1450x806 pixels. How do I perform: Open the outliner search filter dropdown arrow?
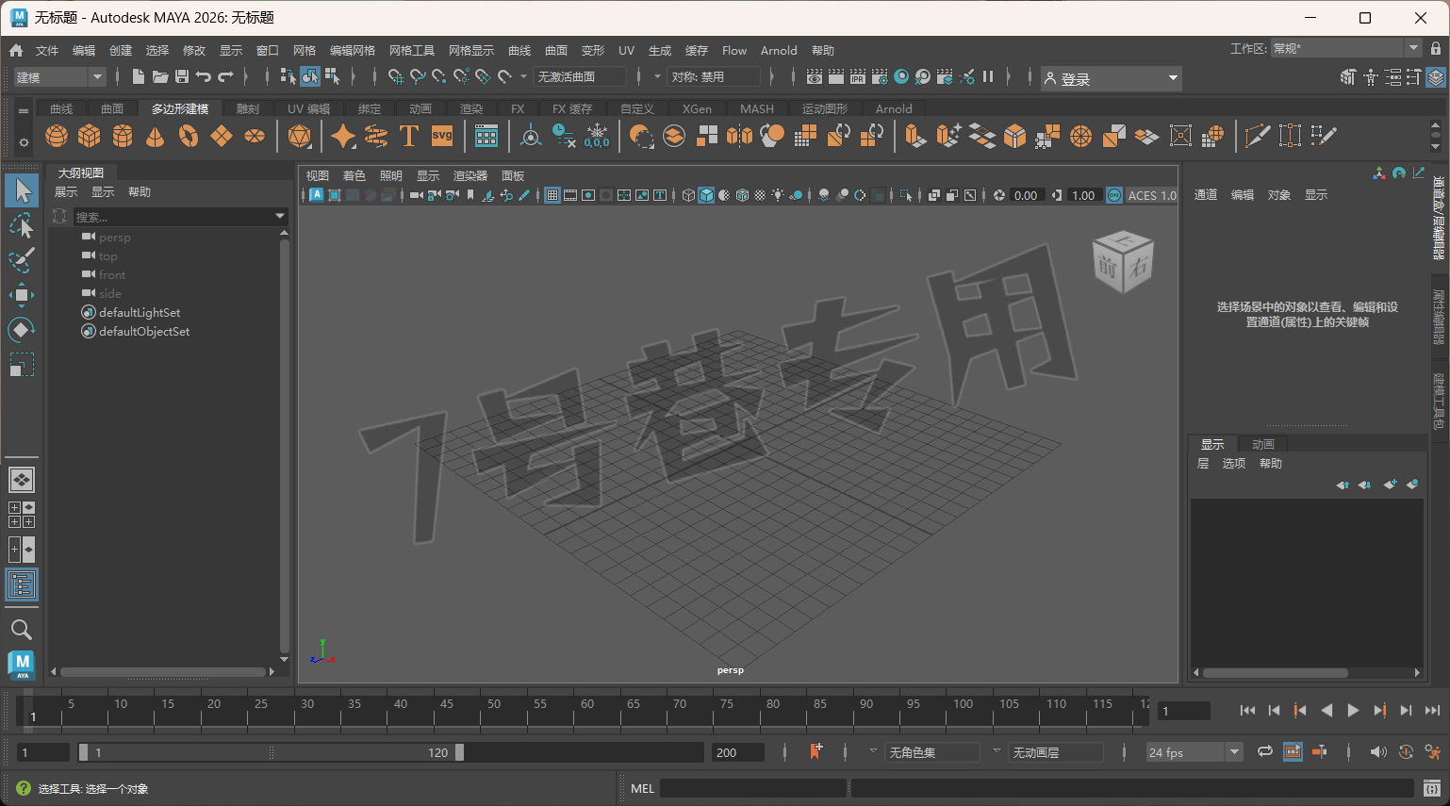tap(280, 217)
